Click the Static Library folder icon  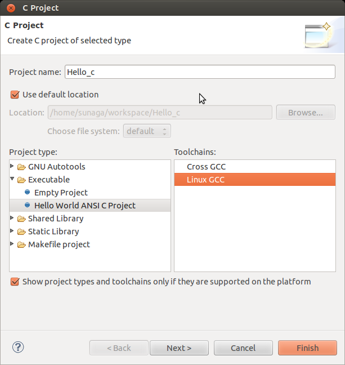coord(21,232)
